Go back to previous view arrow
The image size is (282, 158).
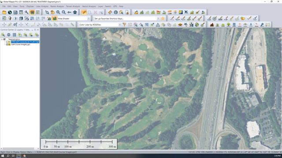coord(69,12)
